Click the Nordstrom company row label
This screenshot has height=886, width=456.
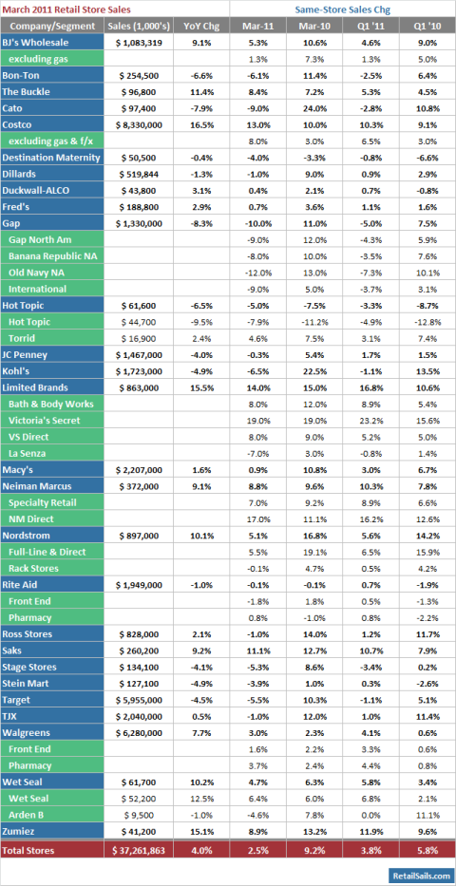click(52, 535)
